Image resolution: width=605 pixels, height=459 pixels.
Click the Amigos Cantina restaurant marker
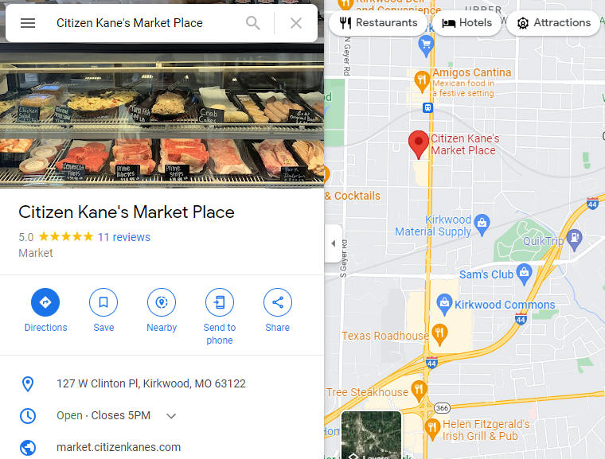click(422, 81)
